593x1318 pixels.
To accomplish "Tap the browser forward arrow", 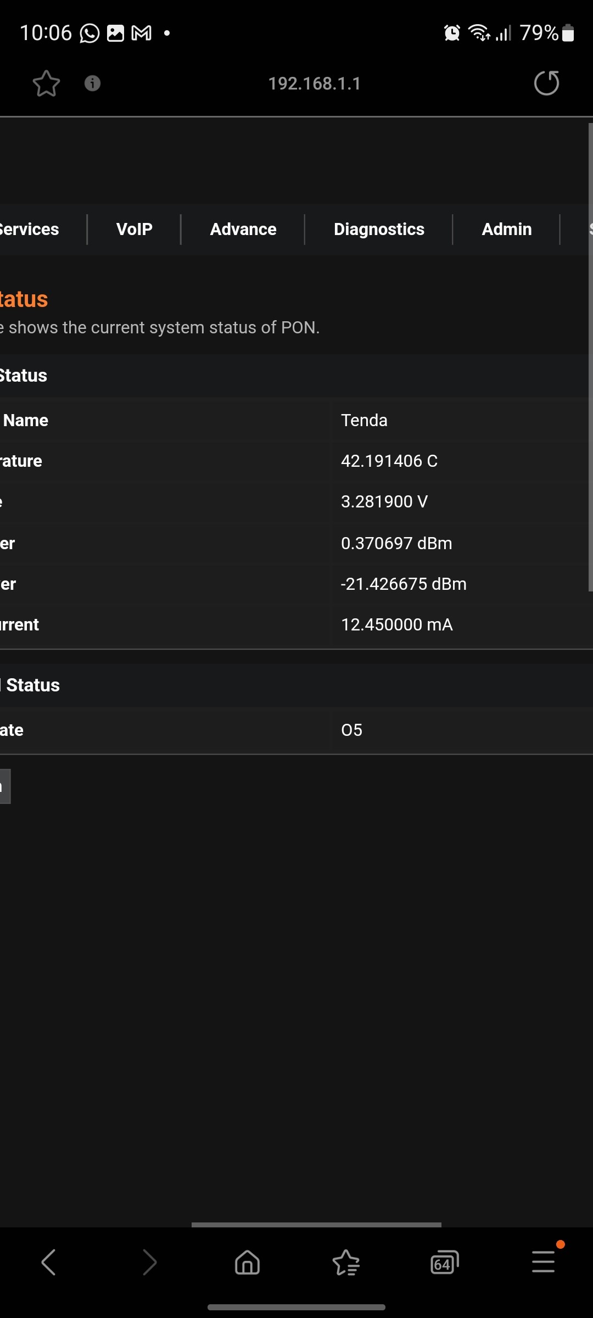I will click(149, 1262).
